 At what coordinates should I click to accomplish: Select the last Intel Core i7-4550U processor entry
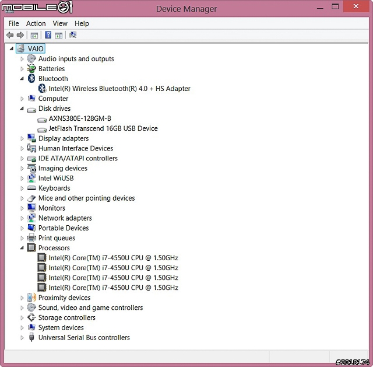click(114, 288)
